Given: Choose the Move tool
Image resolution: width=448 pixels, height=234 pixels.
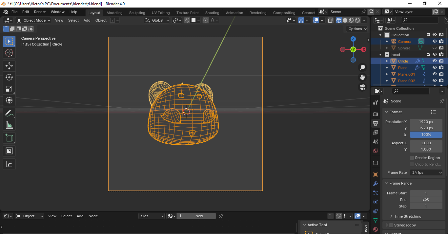Looking at the screenshot, I should pos(9,66).
